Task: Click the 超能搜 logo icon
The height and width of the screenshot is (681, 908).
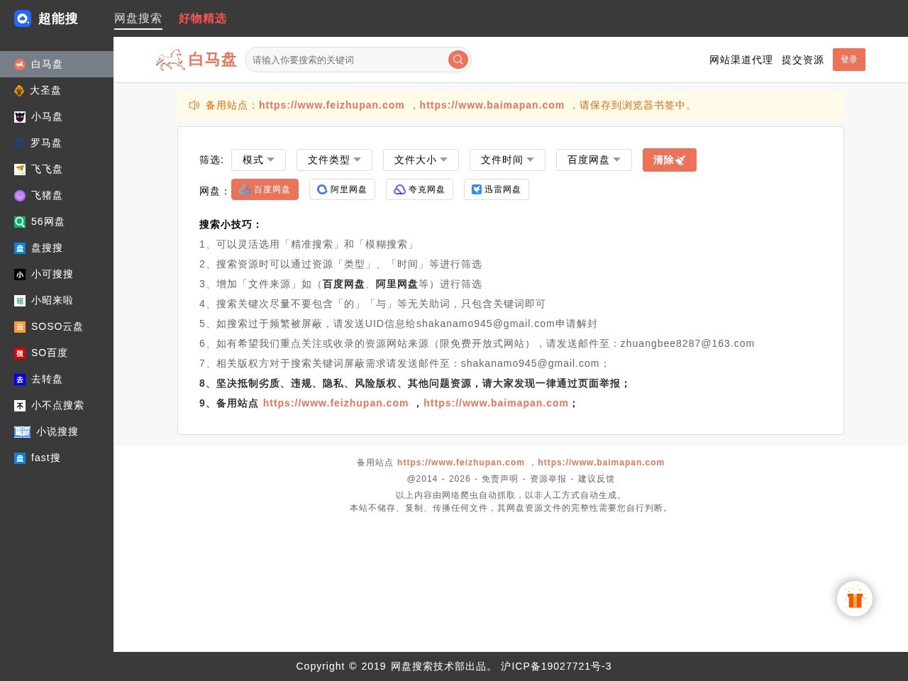Action: point(22,18)
